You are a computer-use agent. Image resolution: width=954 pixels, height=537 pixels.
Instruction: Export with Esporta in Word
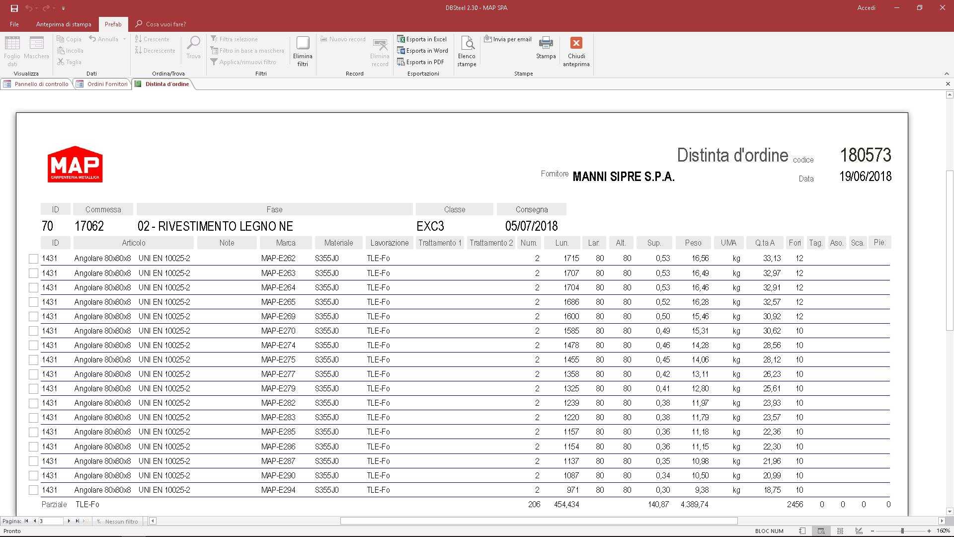tap(422, 50)
